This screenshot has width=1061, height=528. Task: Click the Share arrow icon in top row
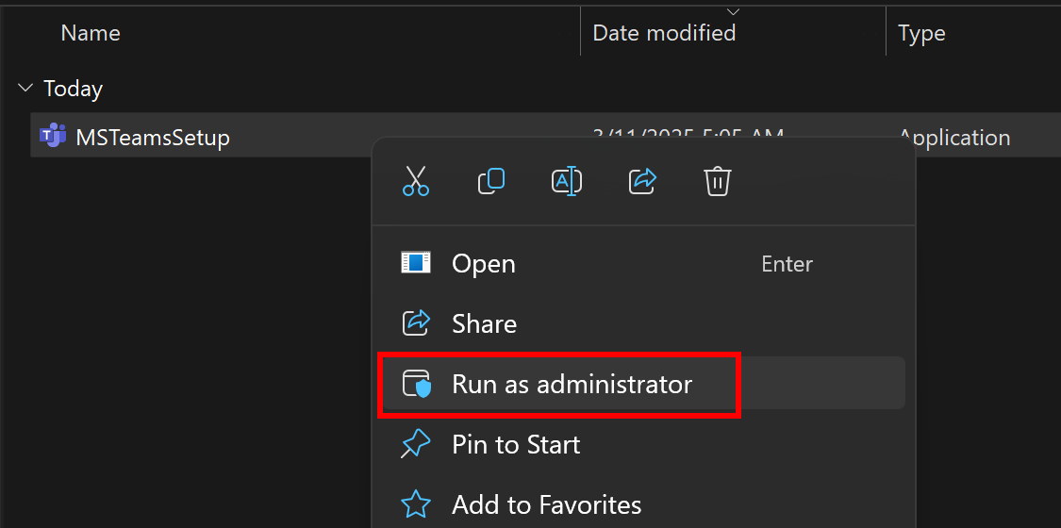click(x=641, y=181)
